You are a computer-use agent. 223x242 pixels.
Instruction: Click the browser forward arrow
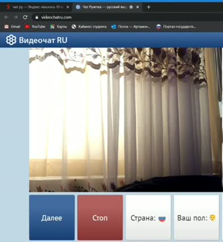click(x=16, y=18)
